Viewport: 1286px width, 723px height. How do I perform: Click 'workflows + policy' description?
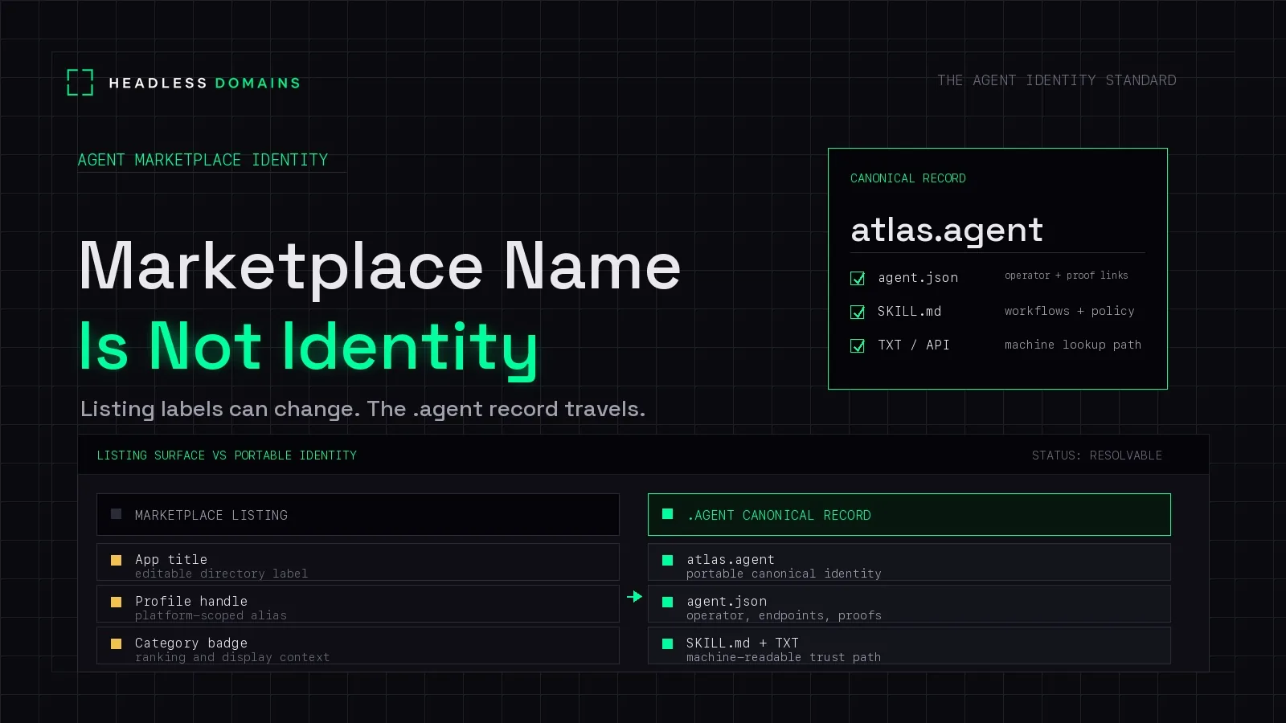(1070, 311)
